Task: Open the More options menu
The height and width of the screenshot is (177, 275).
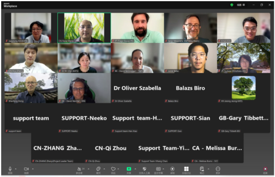Action: [x=218, y=169]
